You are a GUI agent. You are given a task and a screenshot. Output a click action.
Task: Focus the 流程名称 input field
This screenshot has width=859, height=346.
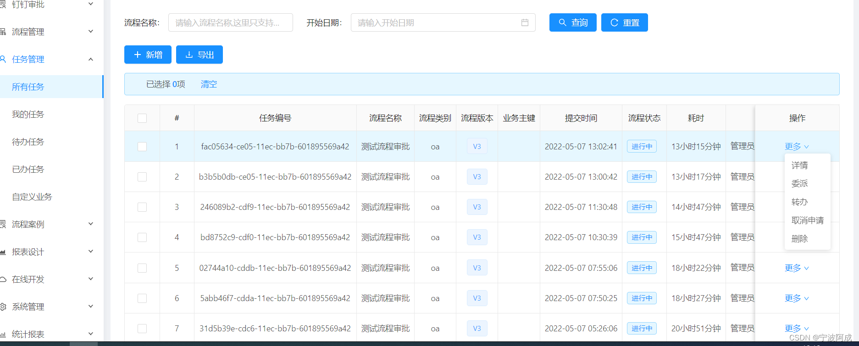(231, 22)
